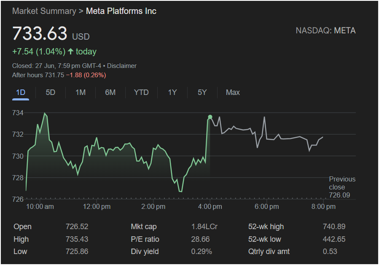Viewport: 379px width, 265px height.
Task: Open the Disclaimer link
Action: pyautogui.click(x=121, y=66)
